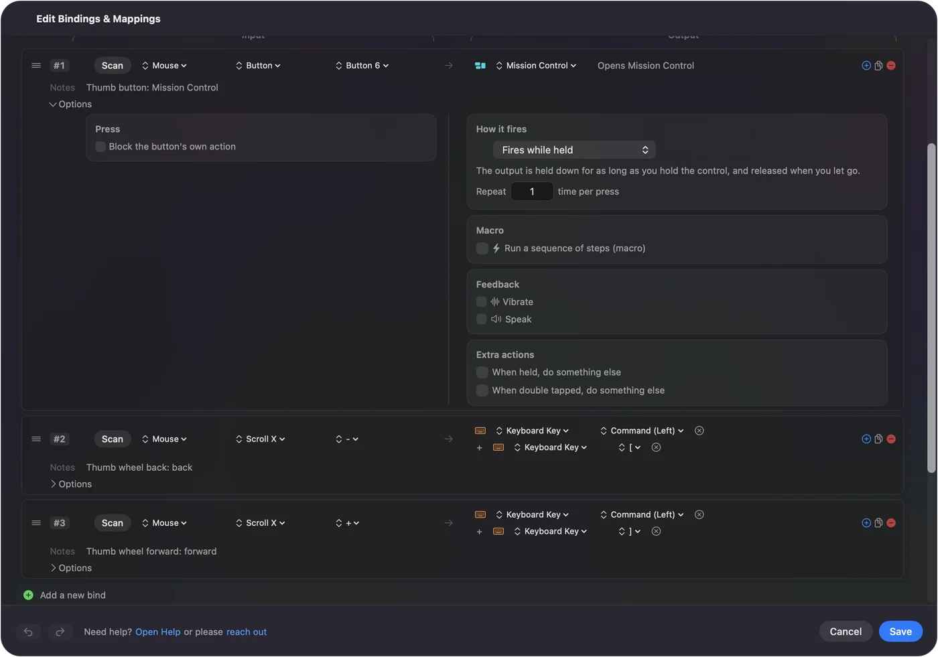
Task: Duplicate binding #1 with copy icon
Action: tap(878, 66)
